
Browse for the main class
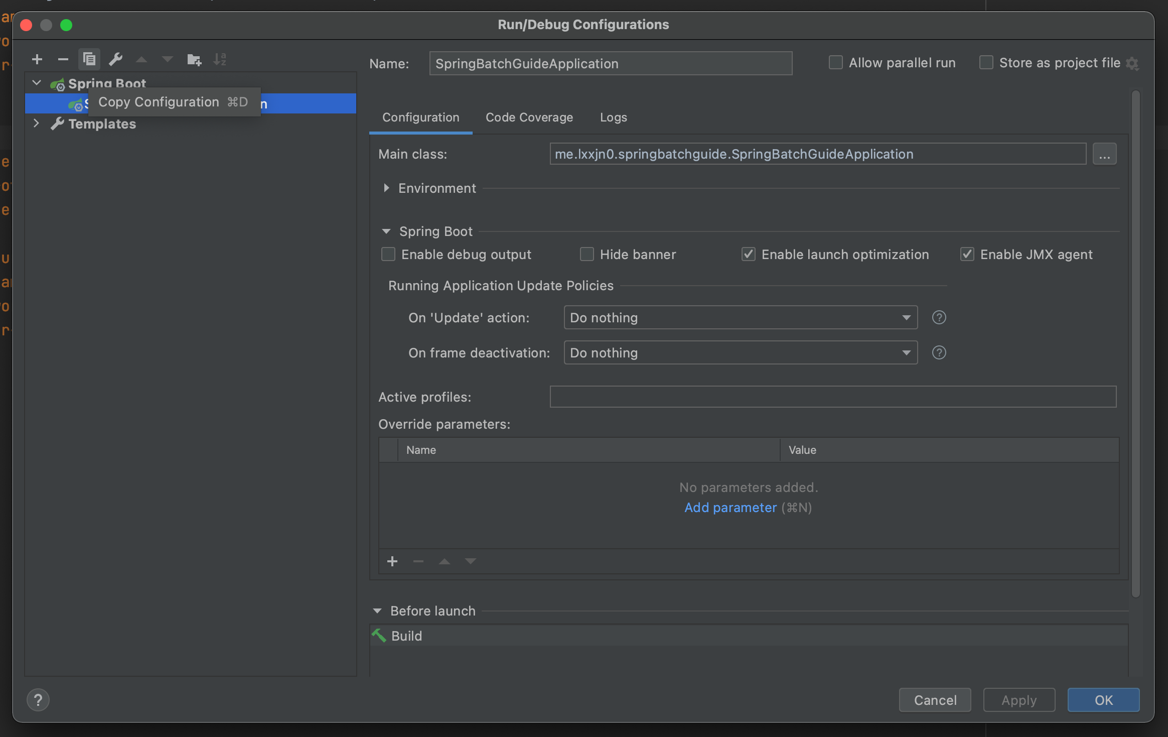pos(1104,154)
